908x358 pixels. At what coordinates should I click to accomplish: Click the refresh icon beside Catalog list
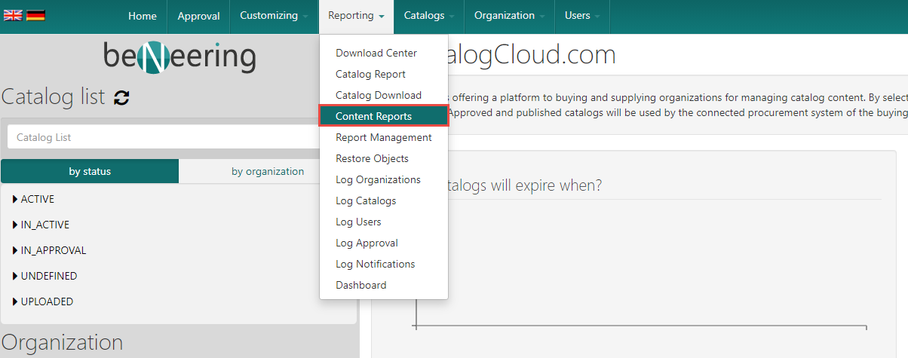121,97
